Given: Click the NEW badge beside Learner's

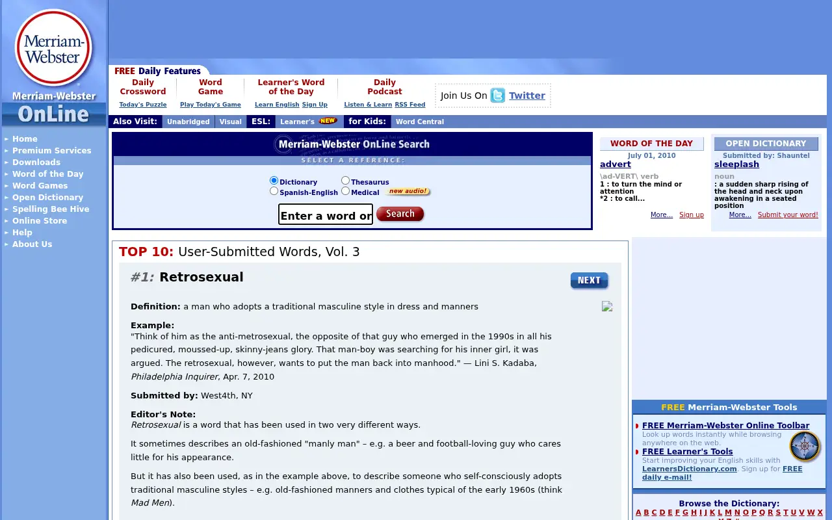Looking at the screenshot, I should 328,121.
